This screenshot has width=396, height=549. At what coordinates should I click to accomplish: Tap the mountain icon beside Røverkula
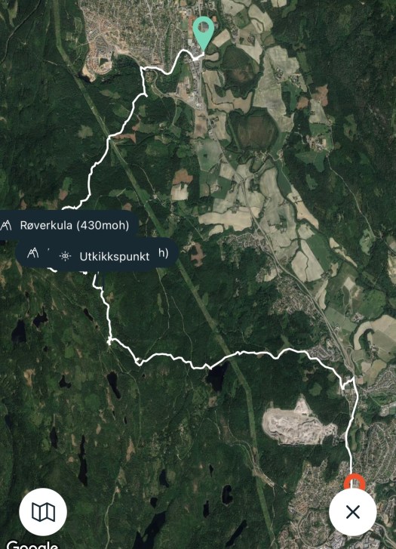pyautogui.click(x=5, y=225)
